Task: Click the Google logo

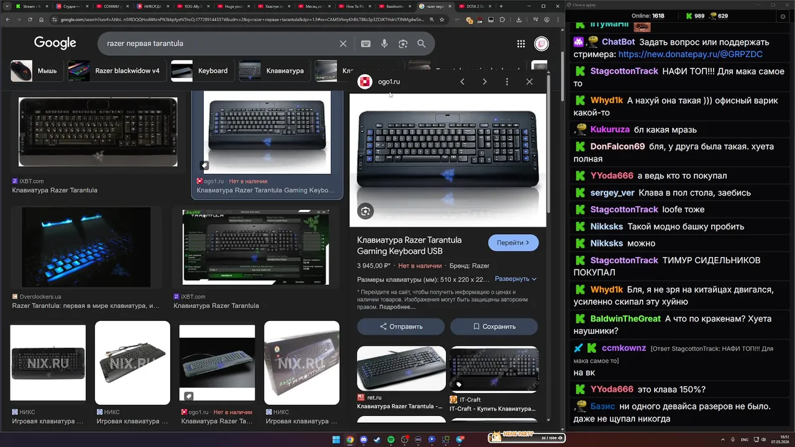Action: (x=55, y=43)
